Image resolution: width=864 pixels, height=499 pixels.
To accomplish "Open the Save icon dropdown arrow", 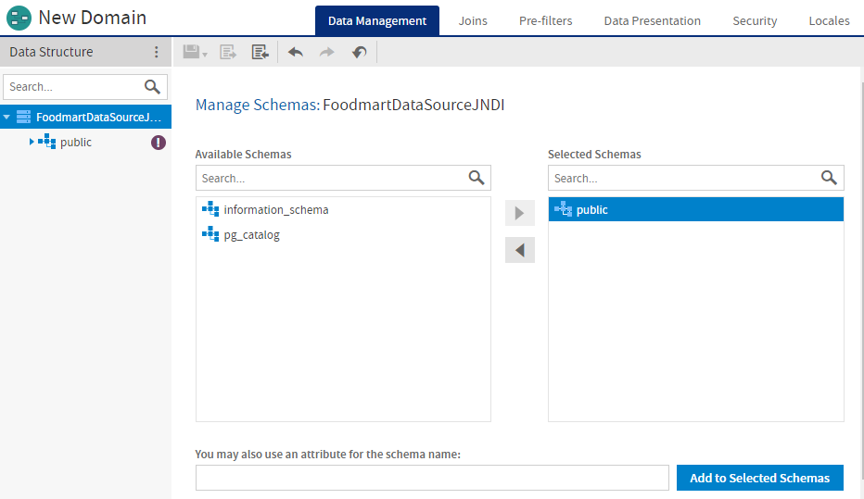I will [x=205, y=54].
